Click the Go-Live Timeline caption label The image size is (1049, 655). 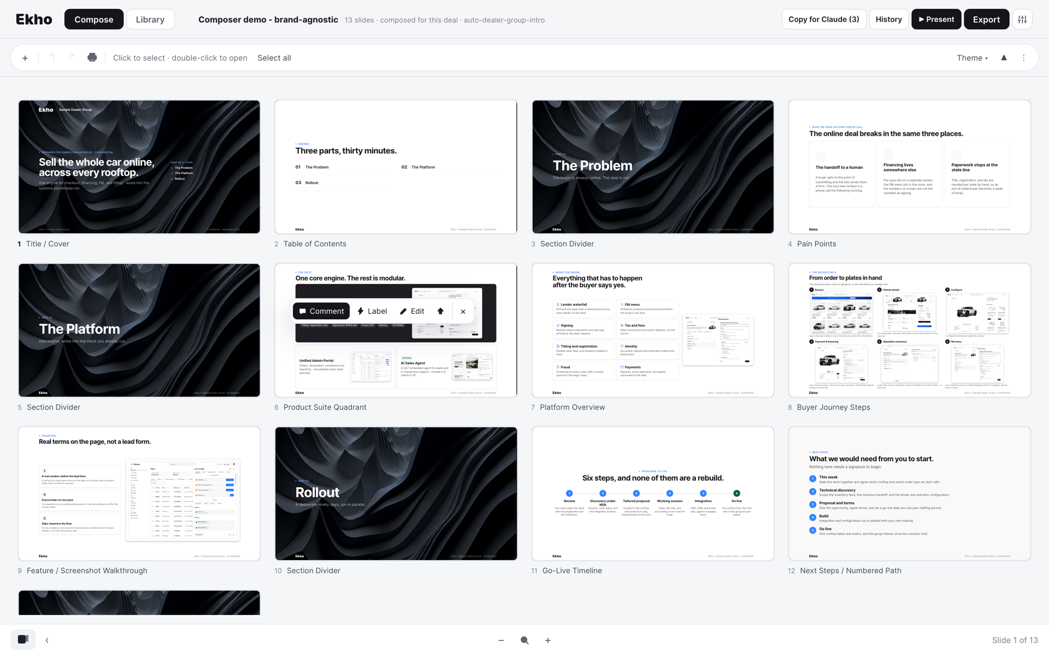[x=572, y=570]
